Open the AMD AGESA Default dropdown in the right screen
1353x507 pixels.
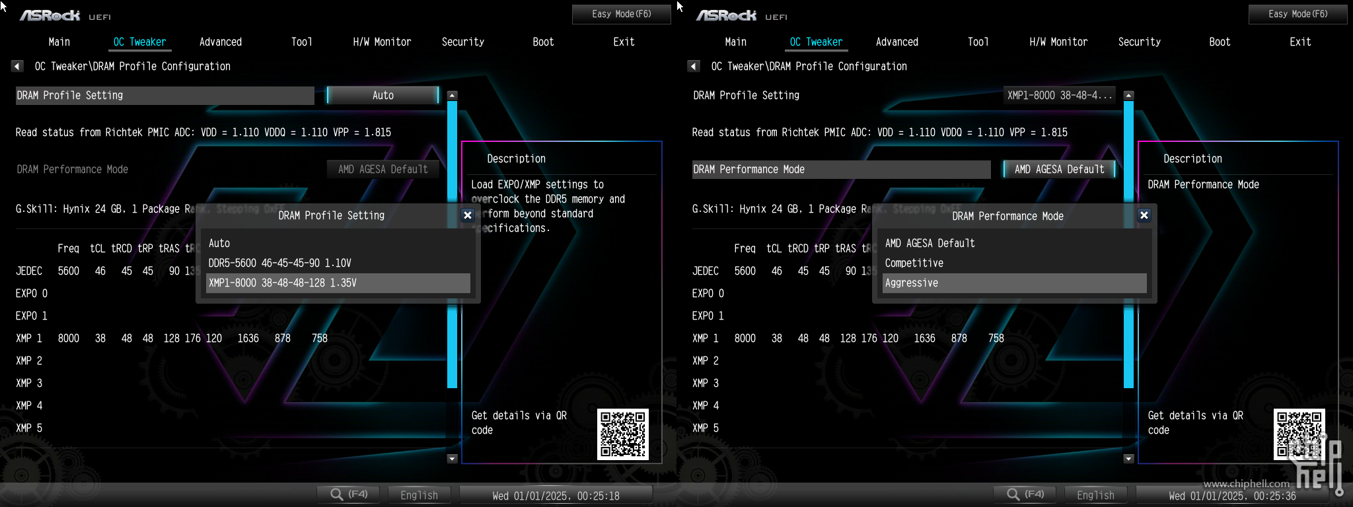(x=1059, y=169)
